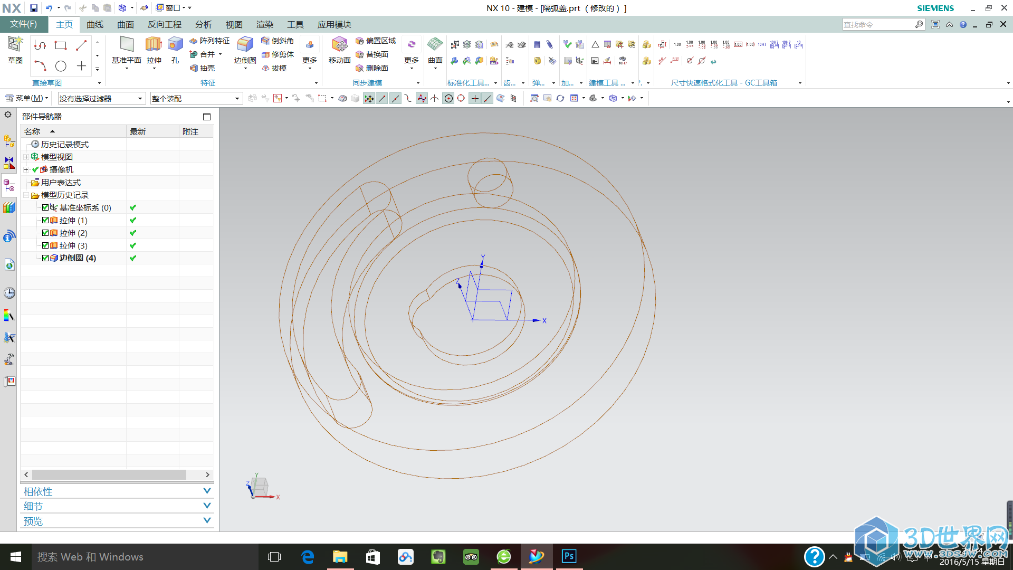1013x570 pixels.
Task: Select the arc sketch tool
Action: click(x=40, y=66)
